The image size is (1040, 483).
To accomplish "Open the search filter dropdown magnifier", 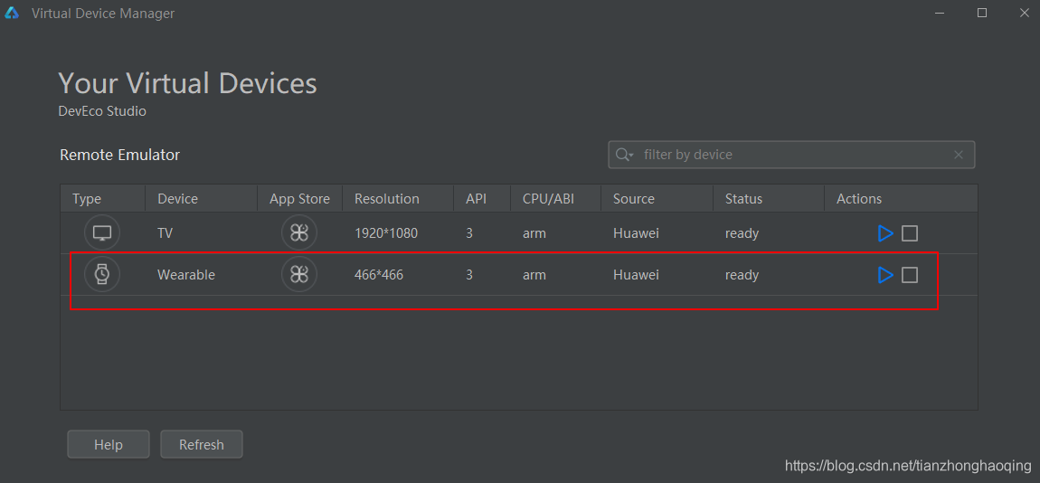I will [625, 155].
